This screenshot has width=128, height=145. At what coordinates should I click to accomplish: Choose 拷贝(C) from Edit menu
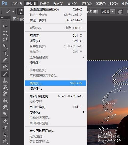click(55, 41)
